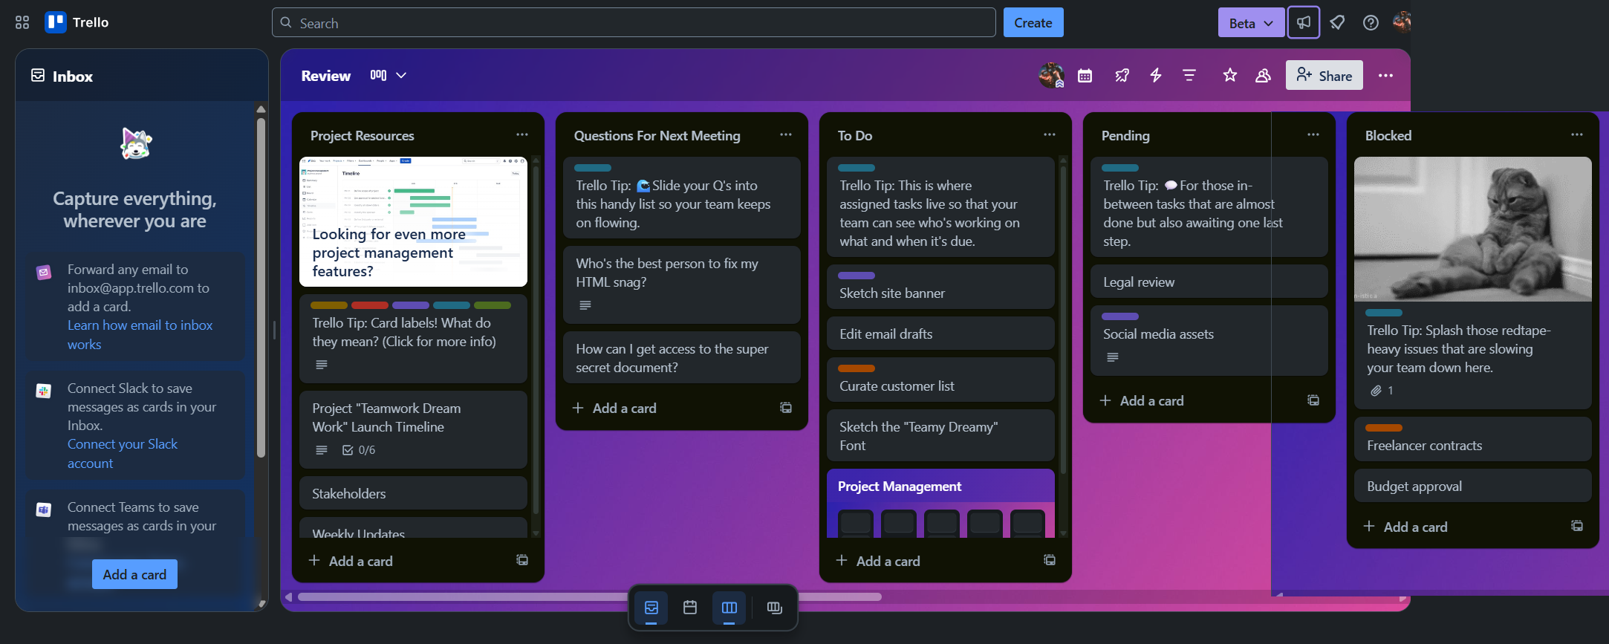Open Learn how email to inbox works link
1609x644 pixels.
[140, 334]
